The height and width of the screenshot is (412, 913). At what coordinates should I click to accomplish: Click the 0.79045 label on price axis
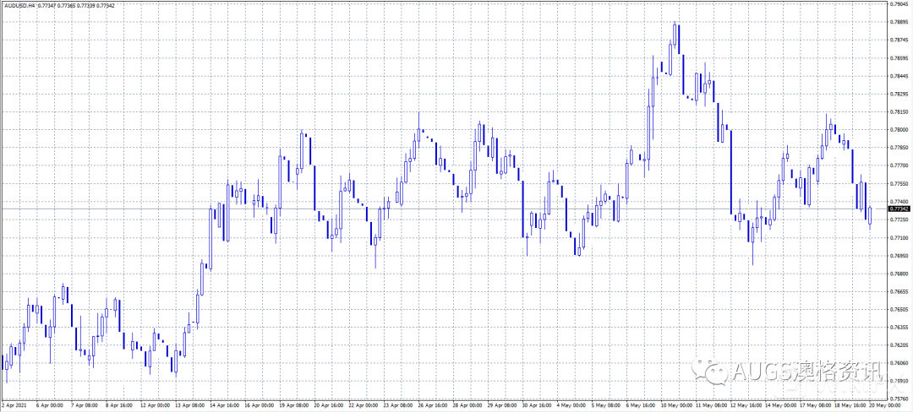pyautogui.click(x=899, y=3)
